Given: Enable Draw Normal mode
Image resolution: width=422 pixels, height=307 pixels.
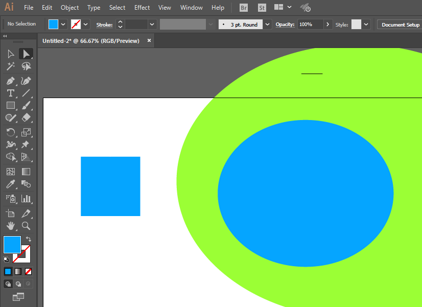Looking at the screenshot, I should tap(8, 284).
